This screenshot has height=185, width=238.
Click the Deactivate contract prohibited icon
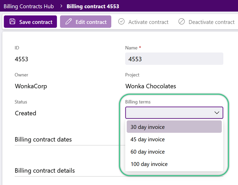[181, 21]
